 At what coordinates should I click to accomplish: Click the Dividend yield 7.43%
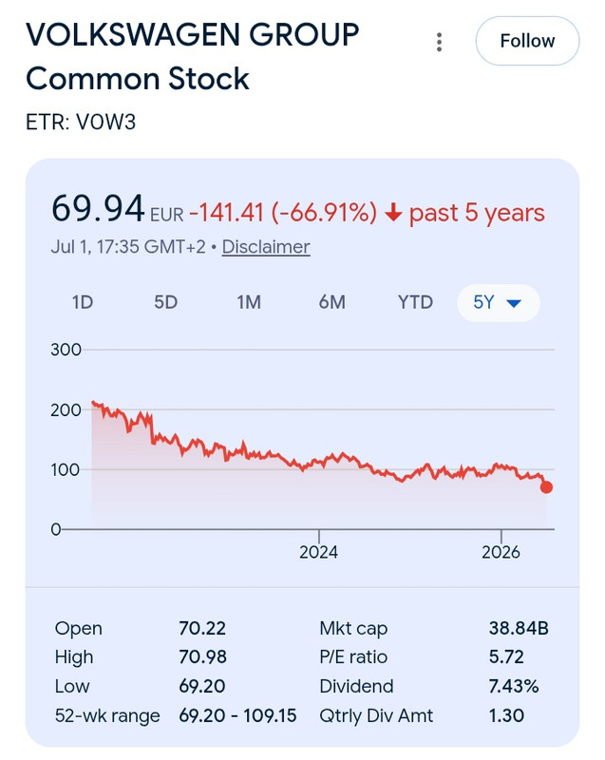[514, 686]
